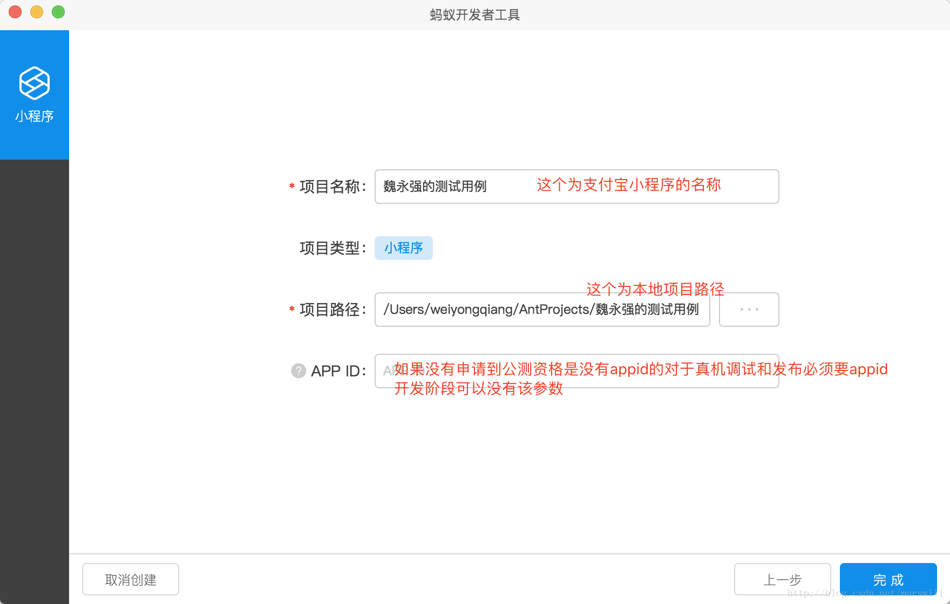Click into the APP ID input field

click(576, 371)
